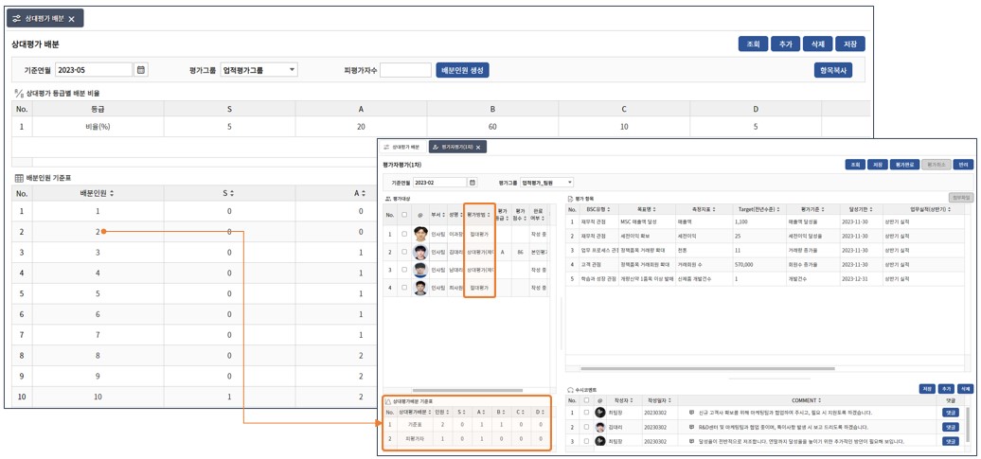Click the comment icon on 김대리's comment row
Screen dimensions: 981x459
tap(690, 427)
